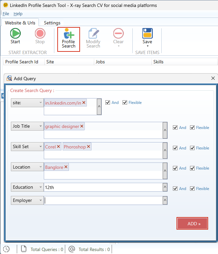Toggle the And checkbox for site row
This screenshot has width=218, height=254.
coord(108,102)
